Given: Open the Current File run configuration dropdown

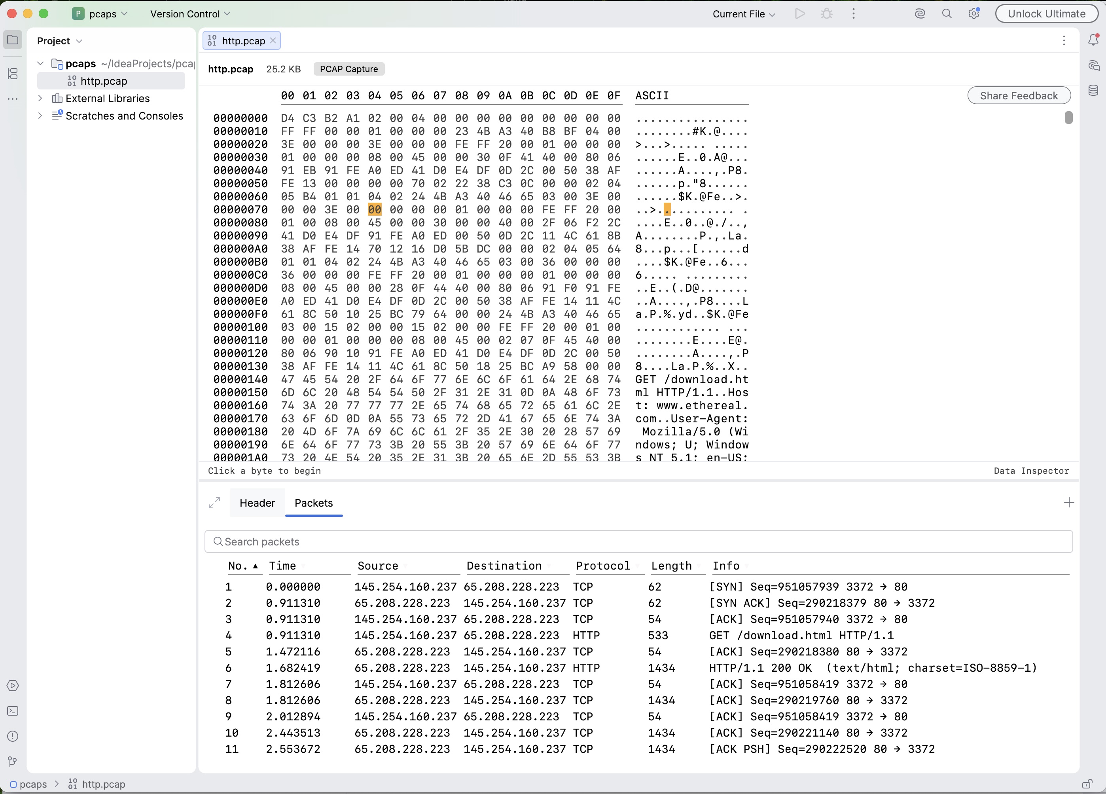Looking at the screenshot, I should click(744, 14).
